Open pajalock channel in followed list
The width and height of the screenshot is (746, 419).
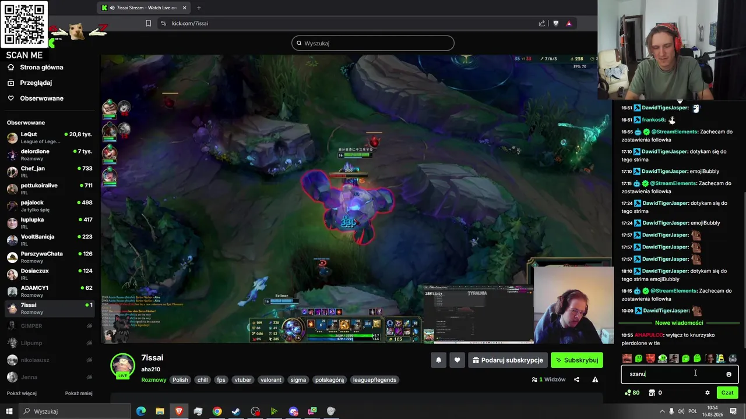(x=49, y=206)
